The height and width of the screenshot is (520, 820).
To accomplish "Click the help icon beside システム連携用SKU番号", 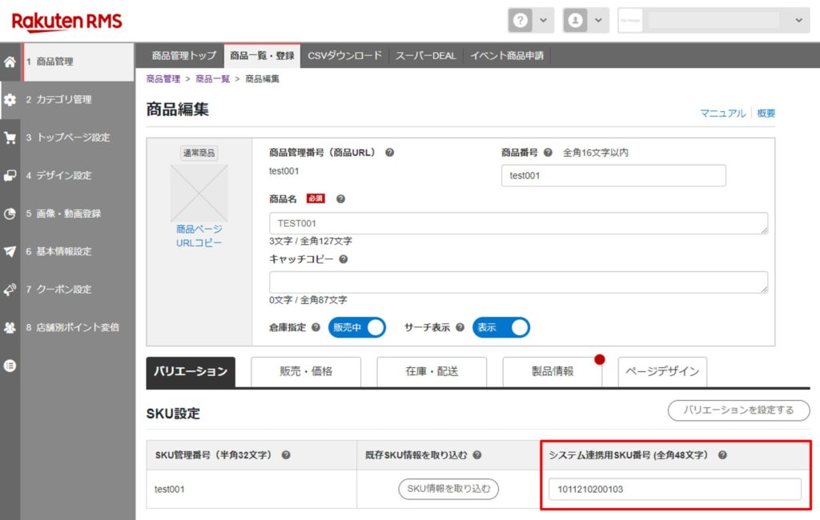I will [x=722, y=455].
